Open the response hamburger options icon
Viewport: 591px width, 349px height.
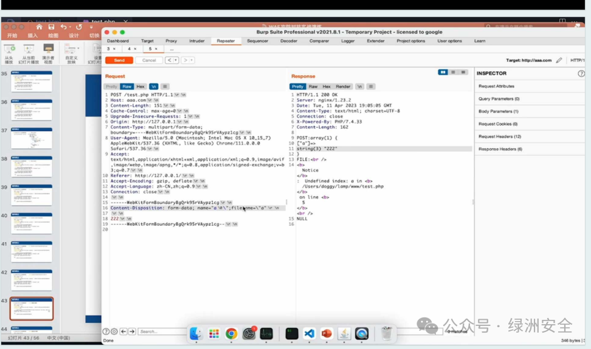[x=371, y=87]
